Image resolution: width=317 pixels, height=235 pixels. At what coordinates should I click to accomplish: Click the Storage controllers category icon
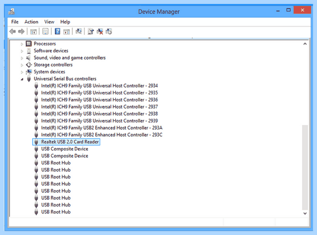pyautogui.click(x=29, y=65)
